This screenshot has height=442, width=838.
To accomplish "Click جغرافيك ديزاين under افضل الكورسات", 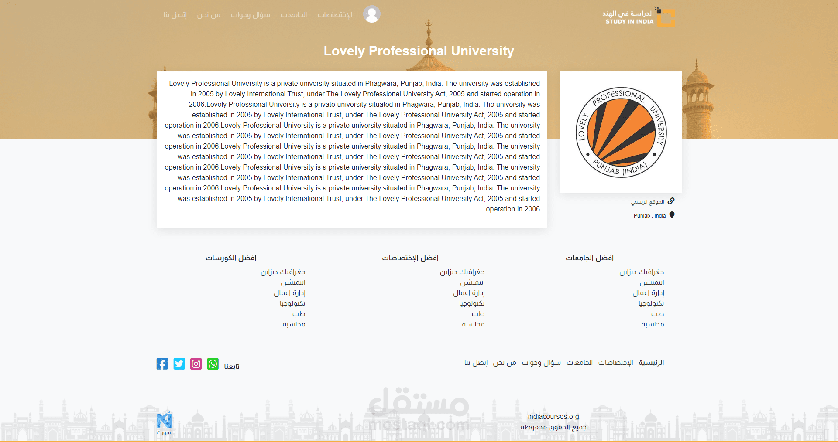I will [x=283, y=272].
